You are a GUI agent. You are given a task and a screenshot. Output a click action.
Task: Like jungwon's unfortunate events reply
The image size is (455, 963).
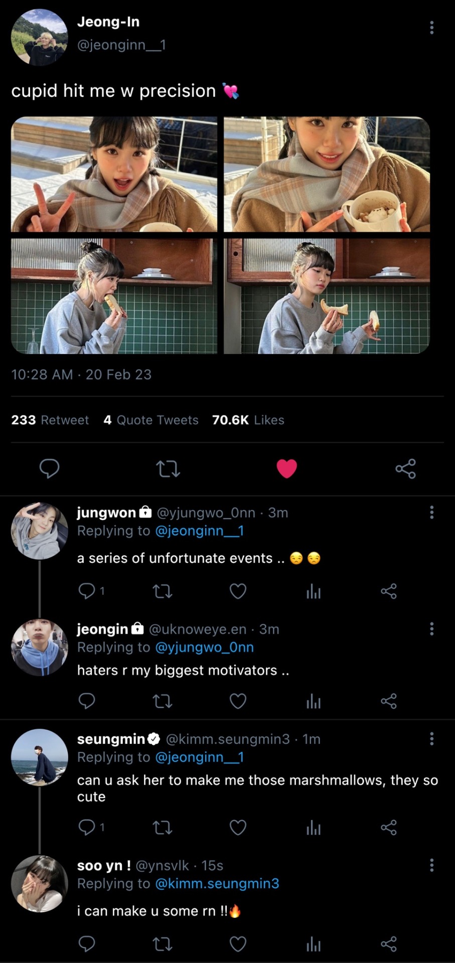pos(238,591)
